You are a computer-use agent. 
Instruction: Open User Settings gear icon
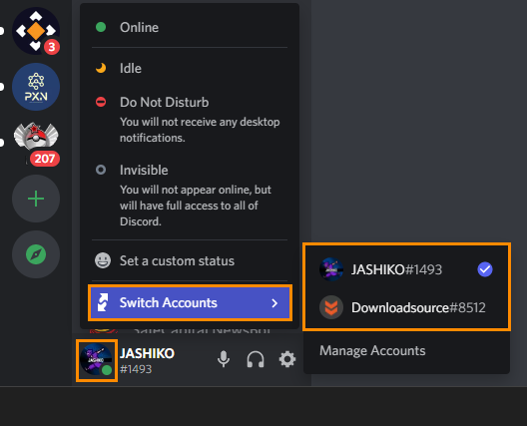click(x=287, y=359)
